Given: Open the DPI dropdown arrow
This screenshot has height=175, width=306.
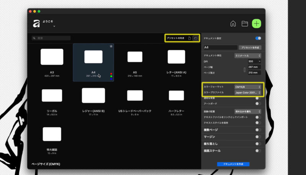Looking at the screenshot, I should click(x=260, y=61).
